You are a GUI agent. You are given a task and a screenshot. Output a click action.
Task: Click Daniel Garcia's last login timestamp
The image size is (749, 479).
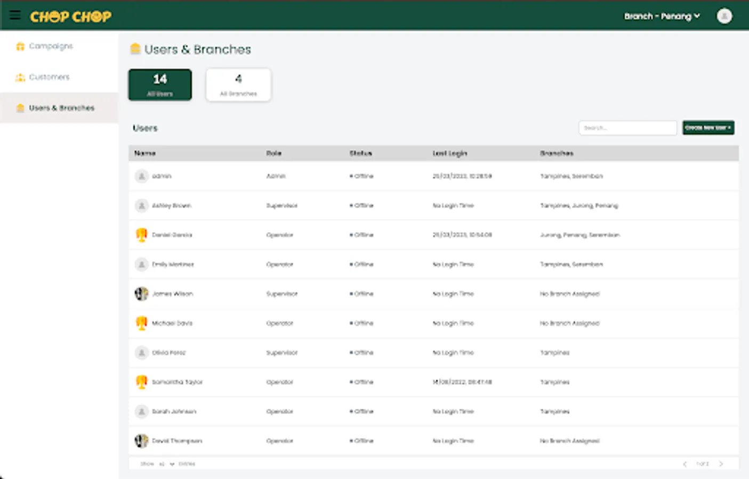tap(462, 235)
